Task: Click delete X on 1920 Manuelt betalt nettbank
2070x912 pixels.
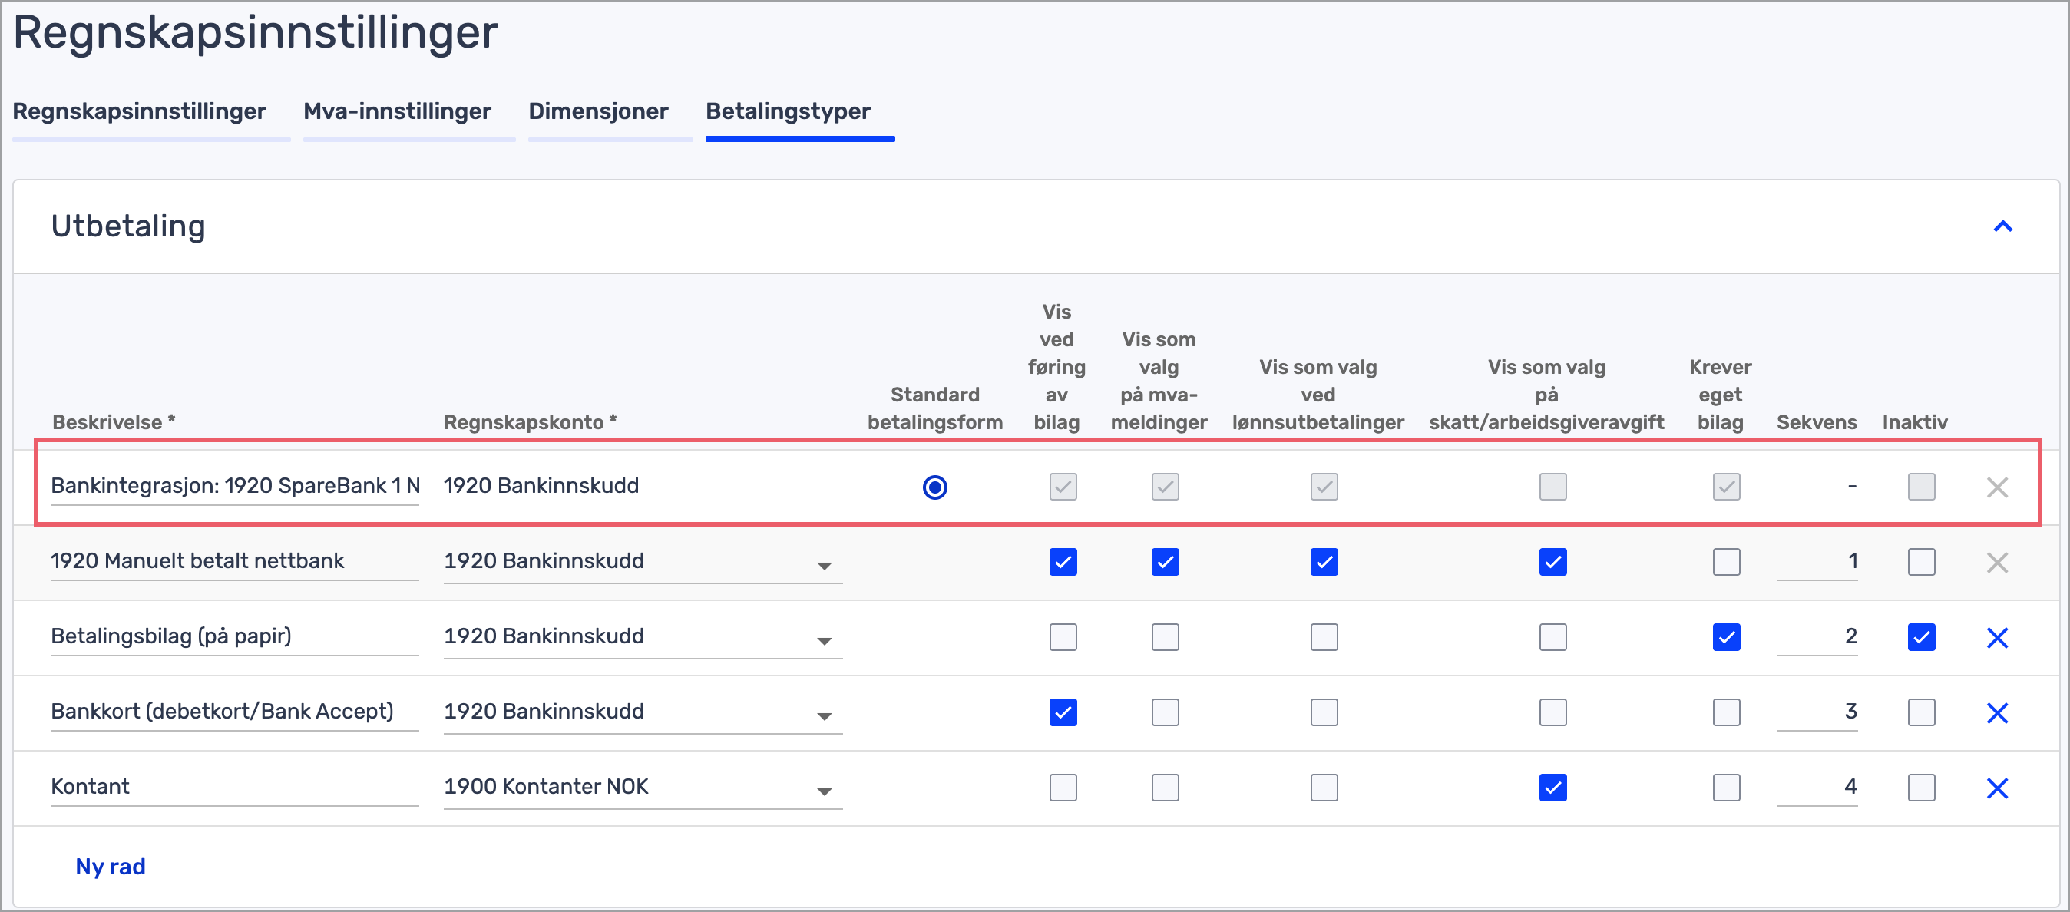Action: click(x=1996, y=563)
